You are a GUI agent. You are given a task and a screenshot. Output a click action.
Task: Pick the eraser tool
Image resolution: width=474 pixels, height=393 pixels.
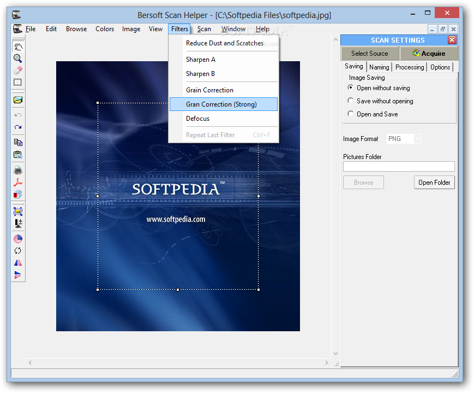(18, 71)
